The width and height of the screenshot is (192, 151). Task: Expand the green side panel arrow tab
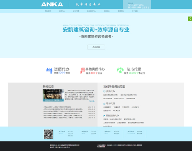tap(190, 19)
